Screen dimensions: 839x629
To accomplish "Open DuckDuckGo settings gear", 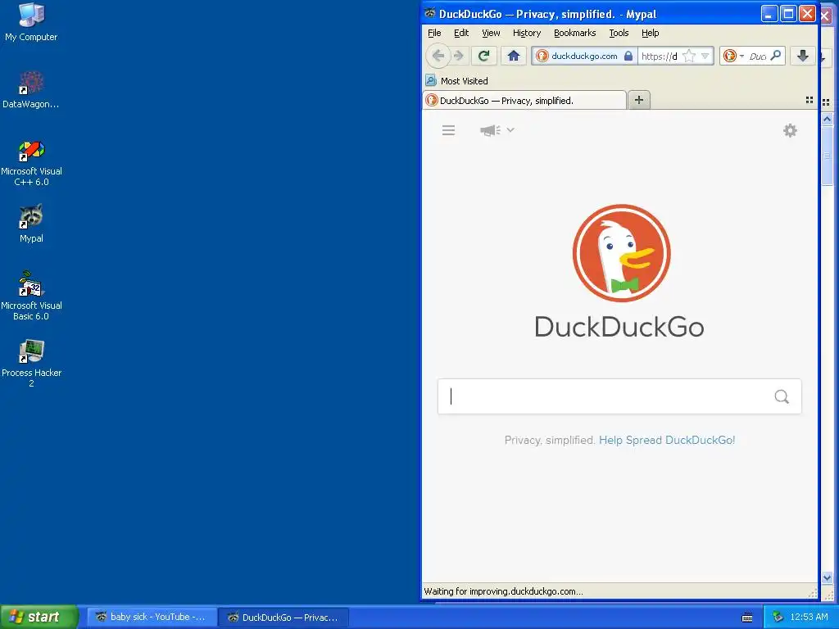I will pyautogui.click(x=790, y=130).
